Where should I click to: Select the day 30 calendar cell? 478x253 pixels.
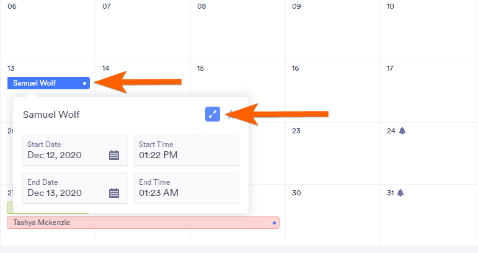point(332,214)
